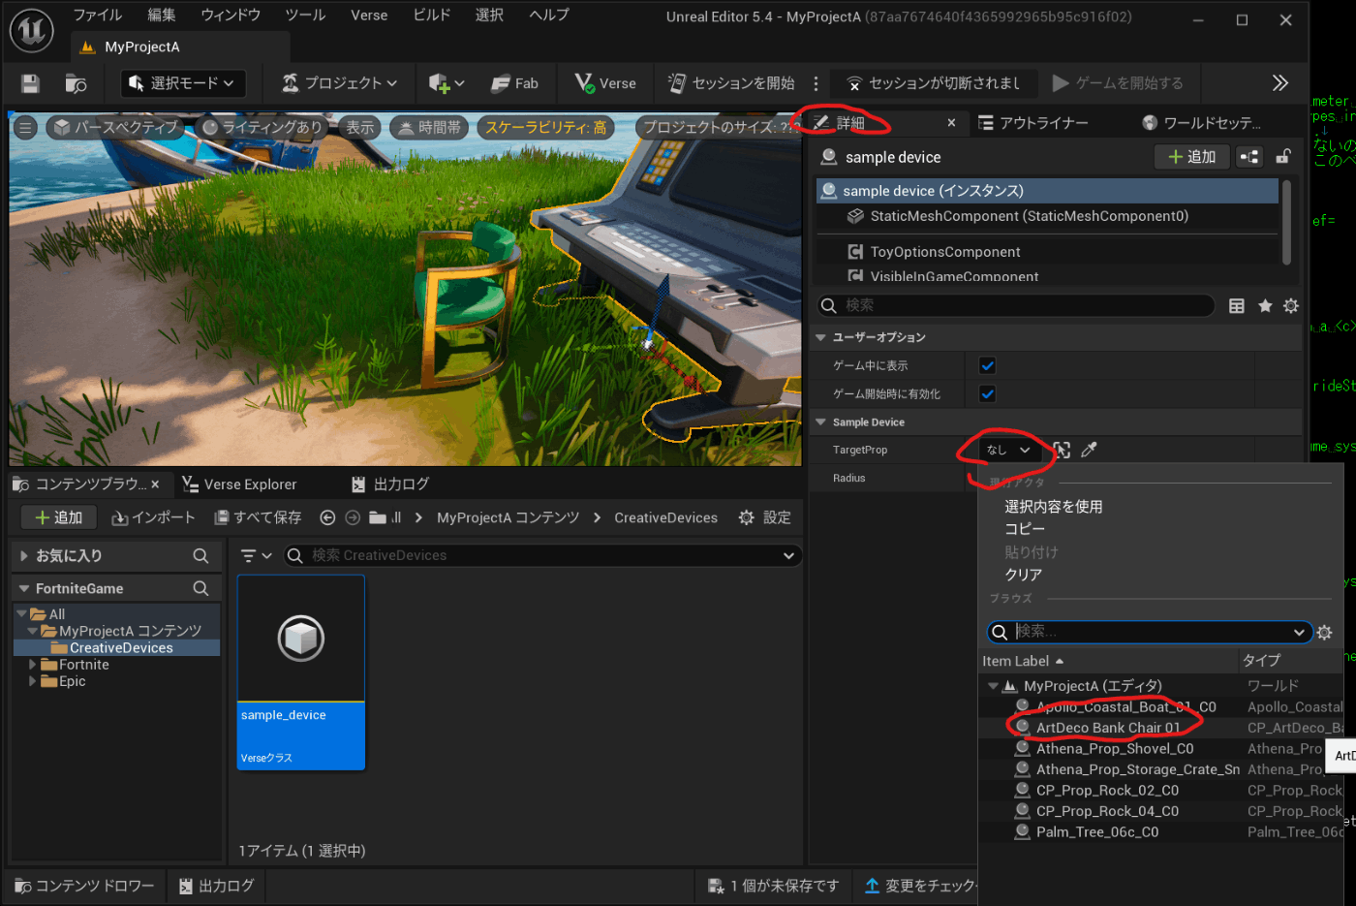
Task: Click 追加 button in details panel
Action: point(1192,157)
